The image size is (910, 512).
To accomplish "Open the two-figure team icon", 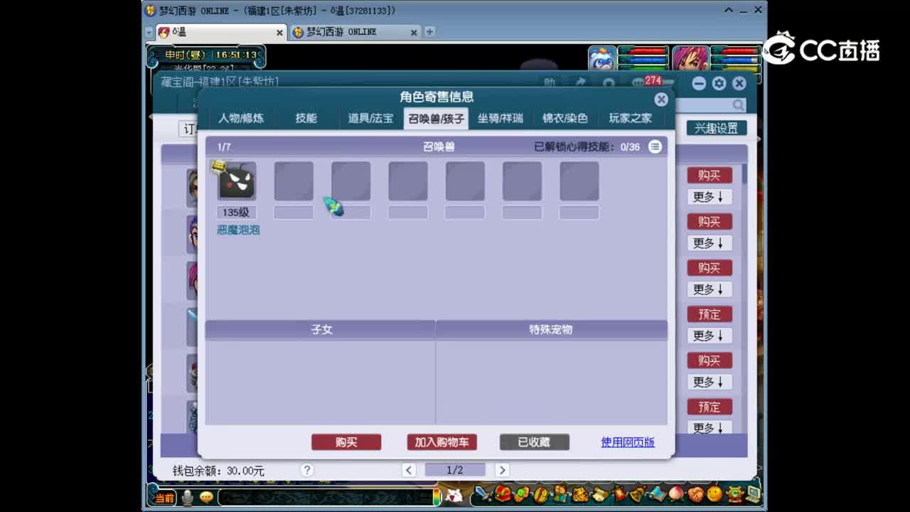I will (560, 494).
